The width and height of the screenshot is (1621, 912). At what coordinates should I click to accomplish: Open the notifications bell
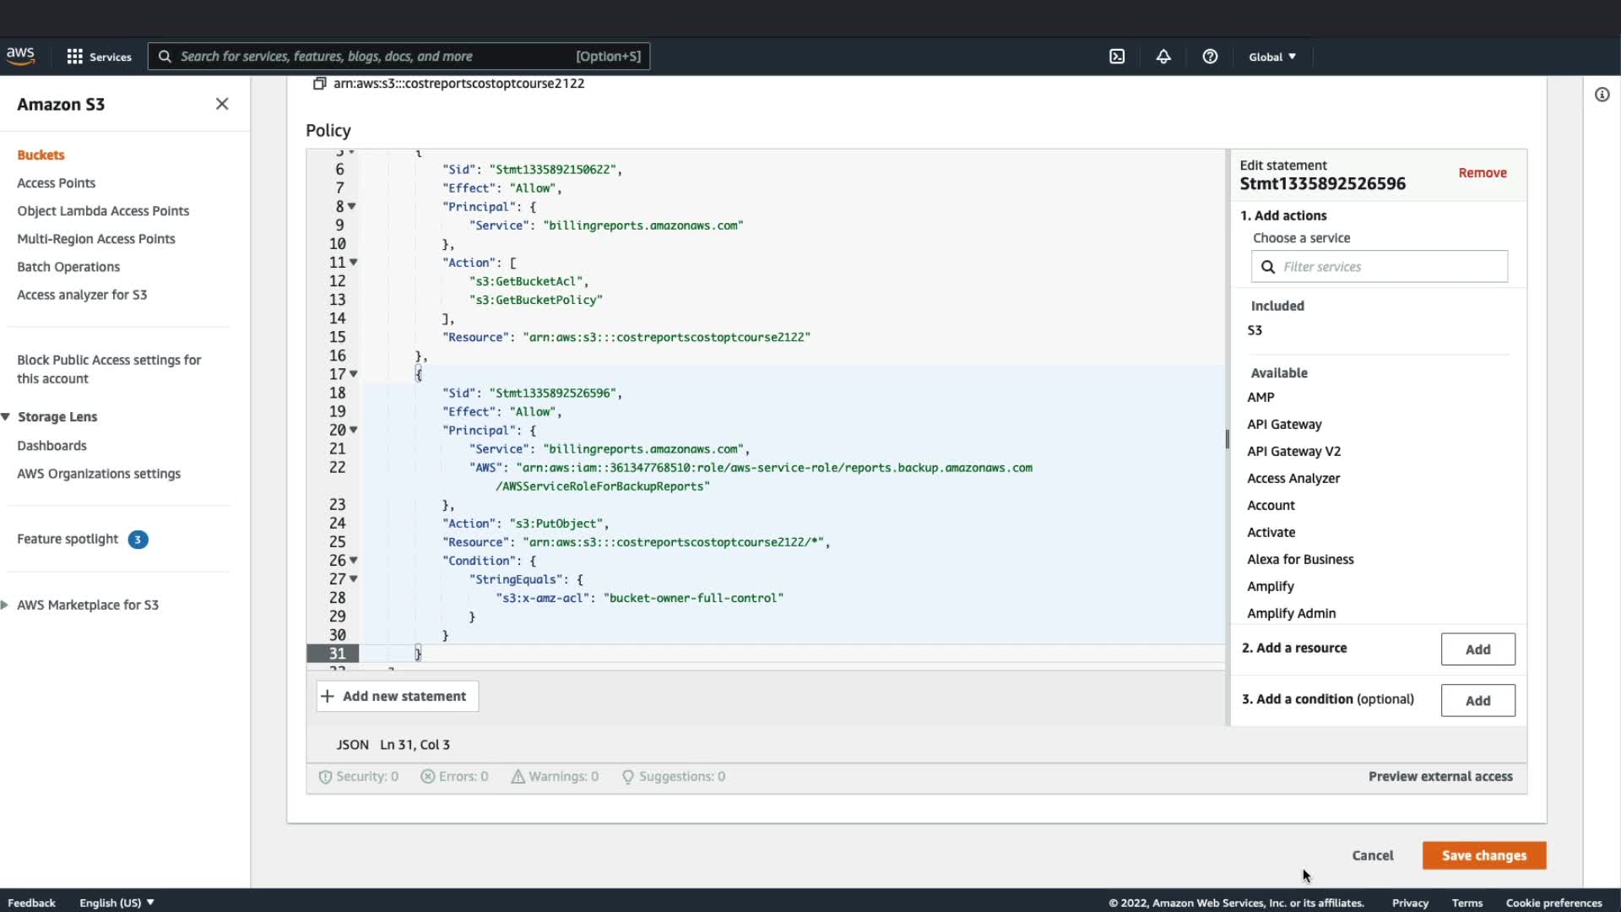point(1163,57)
